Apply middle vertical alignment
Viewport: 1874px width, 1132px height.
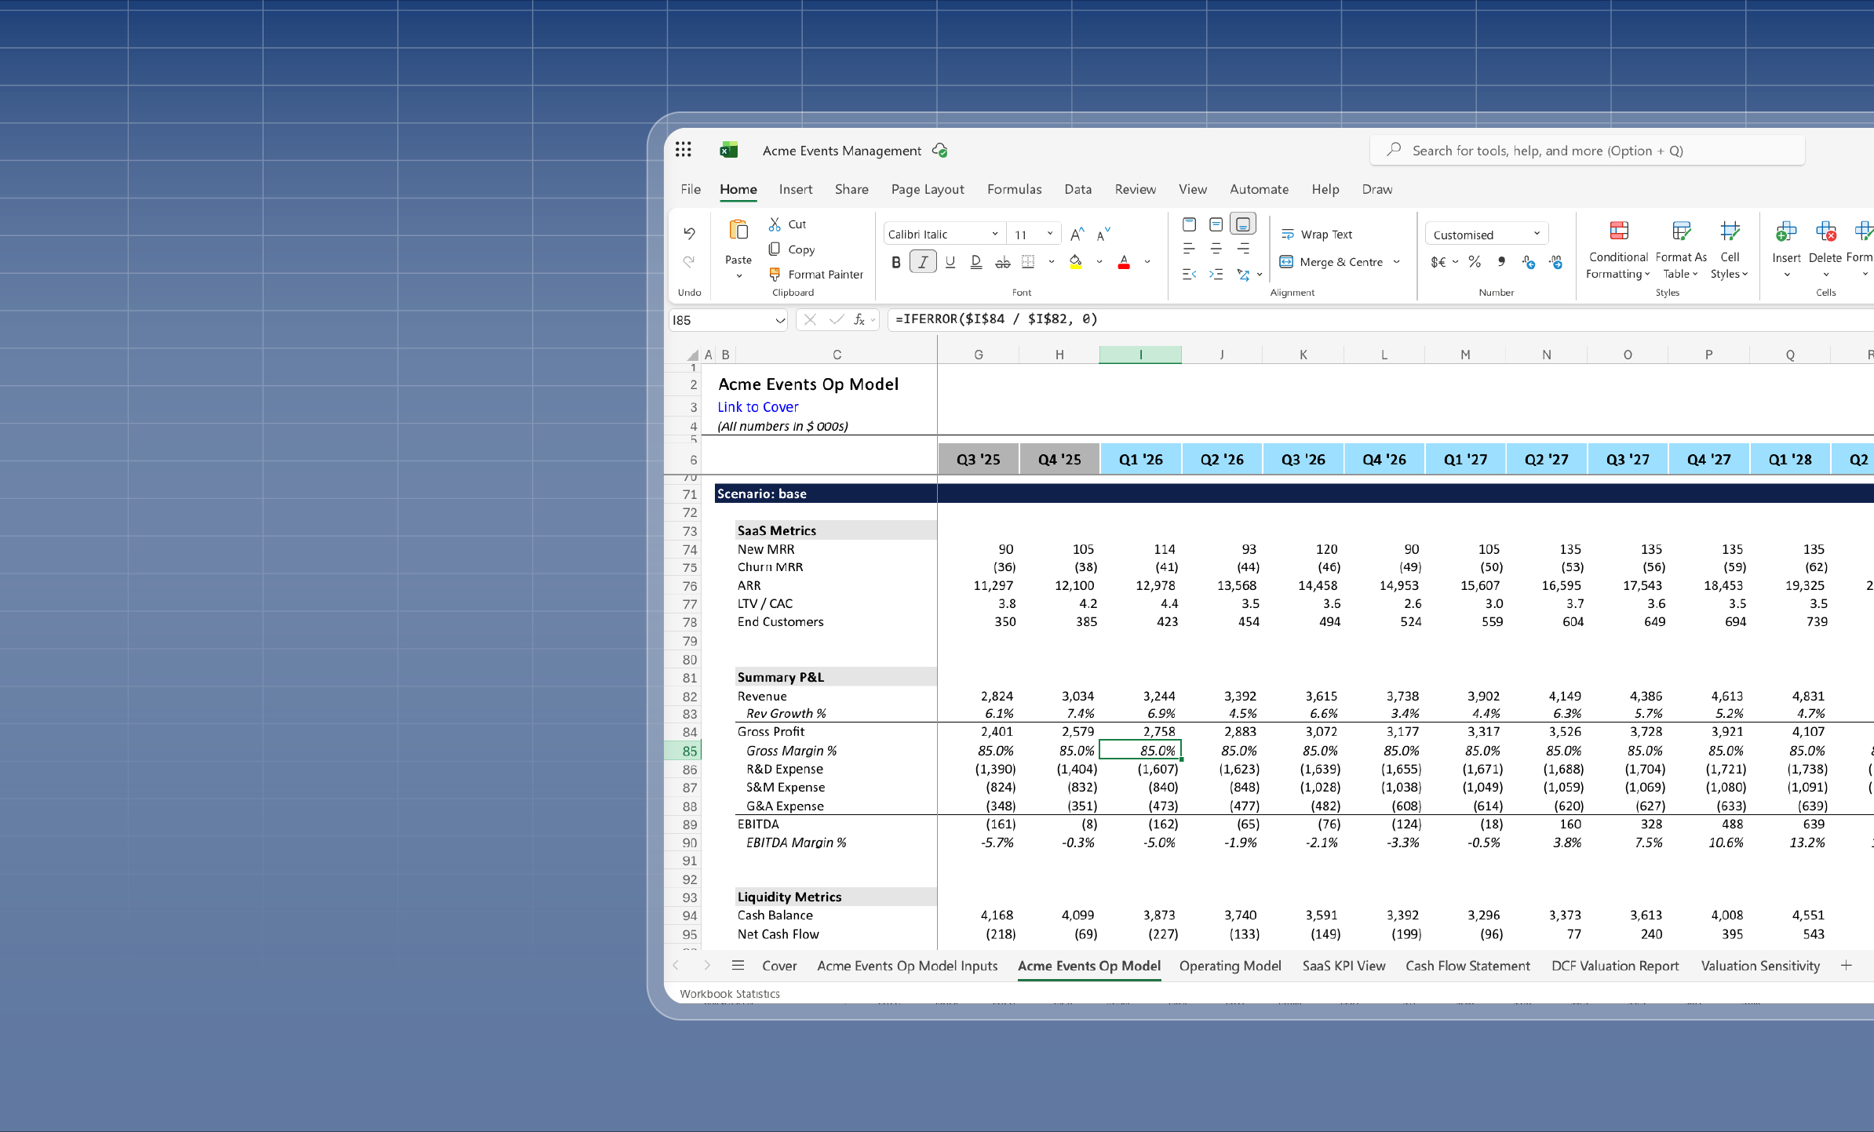coord(1216,225)
